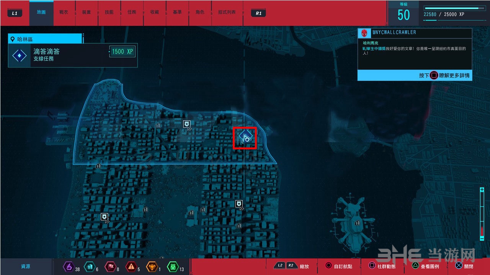Click the R1 next-tab button

pos(259,13)
